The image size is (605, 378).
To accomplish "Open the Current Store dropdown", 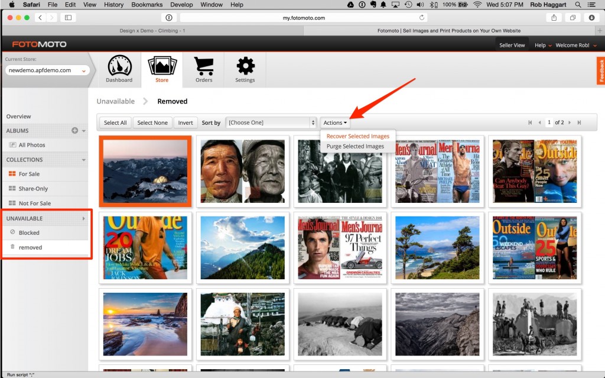I will tap(47, 70).
